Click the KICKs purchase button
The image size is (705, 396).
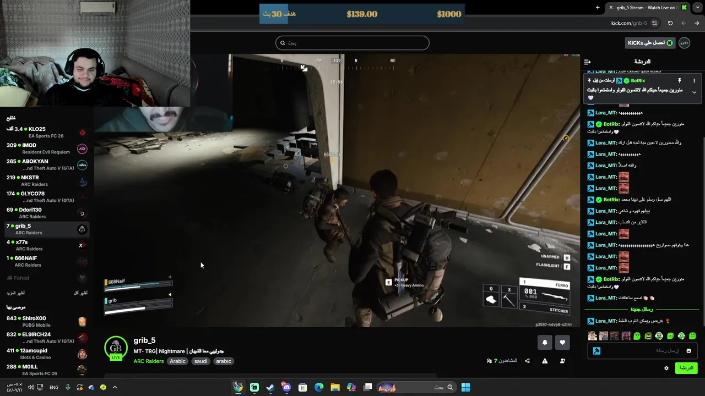coord(650,43)
